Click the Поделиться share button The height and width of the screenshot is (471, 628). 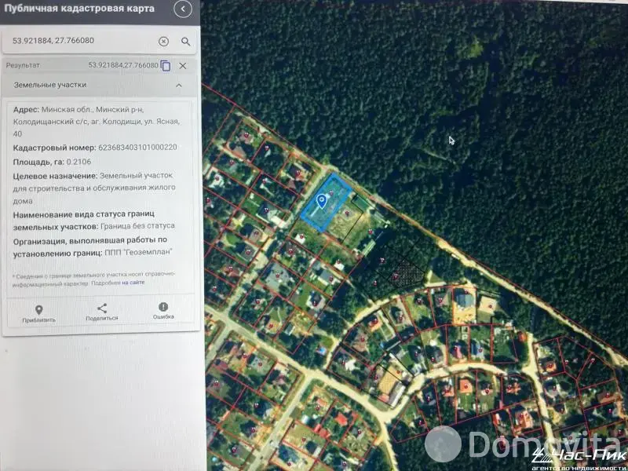click(102, 312)
